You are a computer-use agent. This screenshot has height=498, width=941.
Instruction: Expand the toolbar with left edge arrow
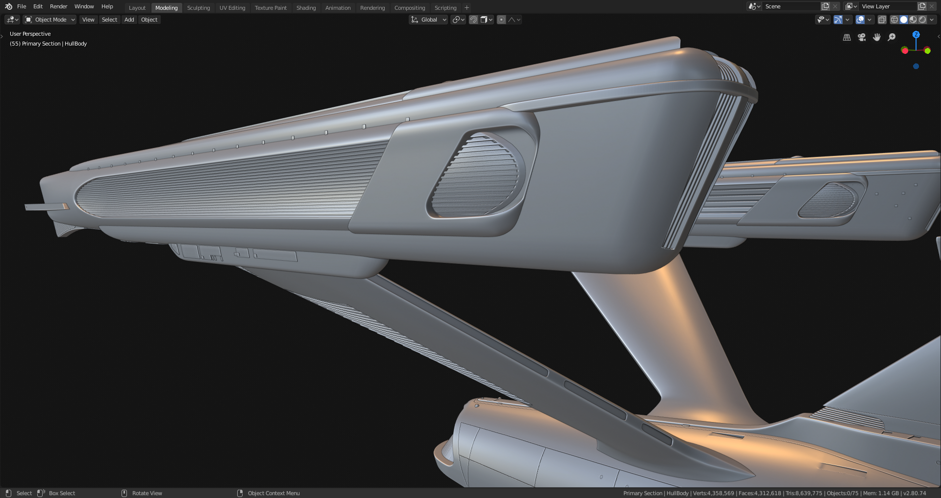point(2,37)
